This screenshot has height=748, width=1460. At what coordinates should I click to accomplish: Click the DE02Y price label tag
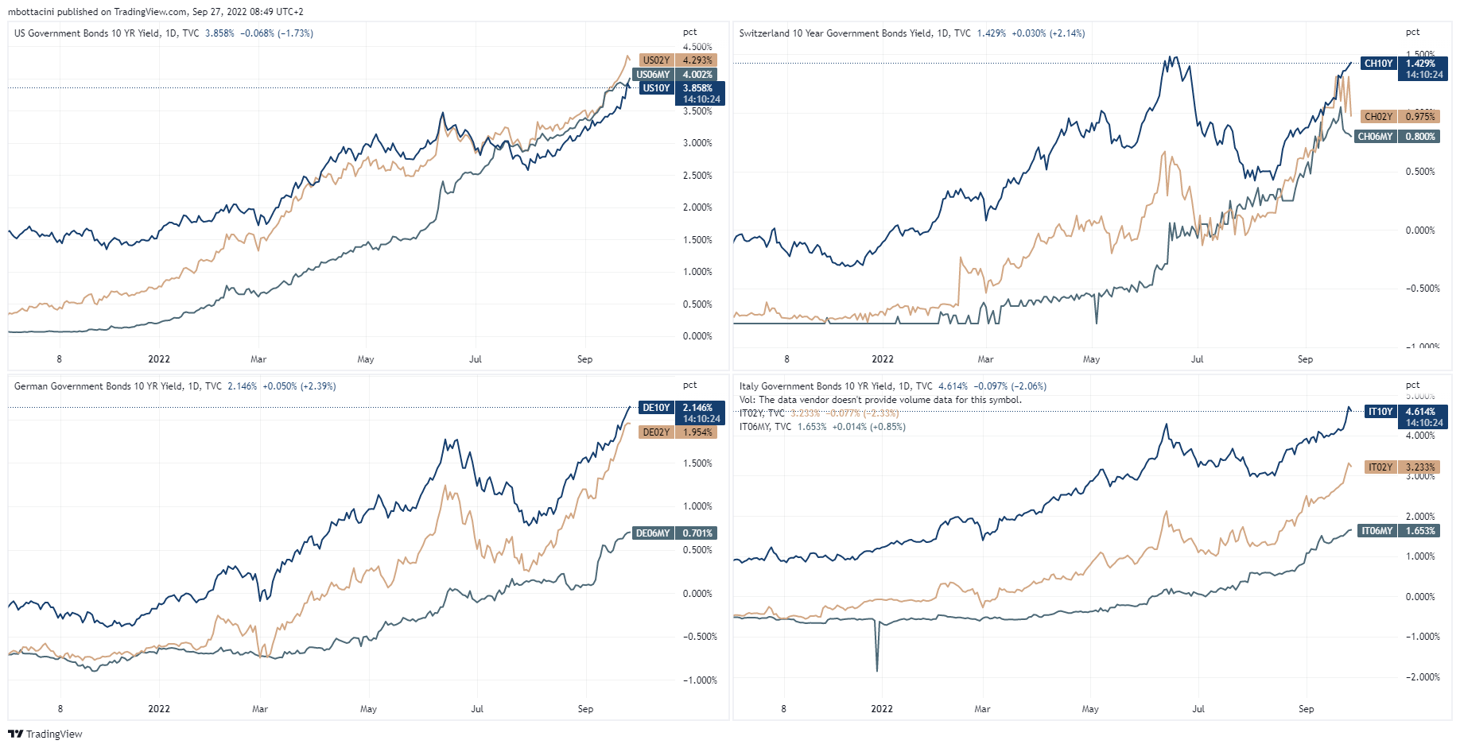(656, 432)
